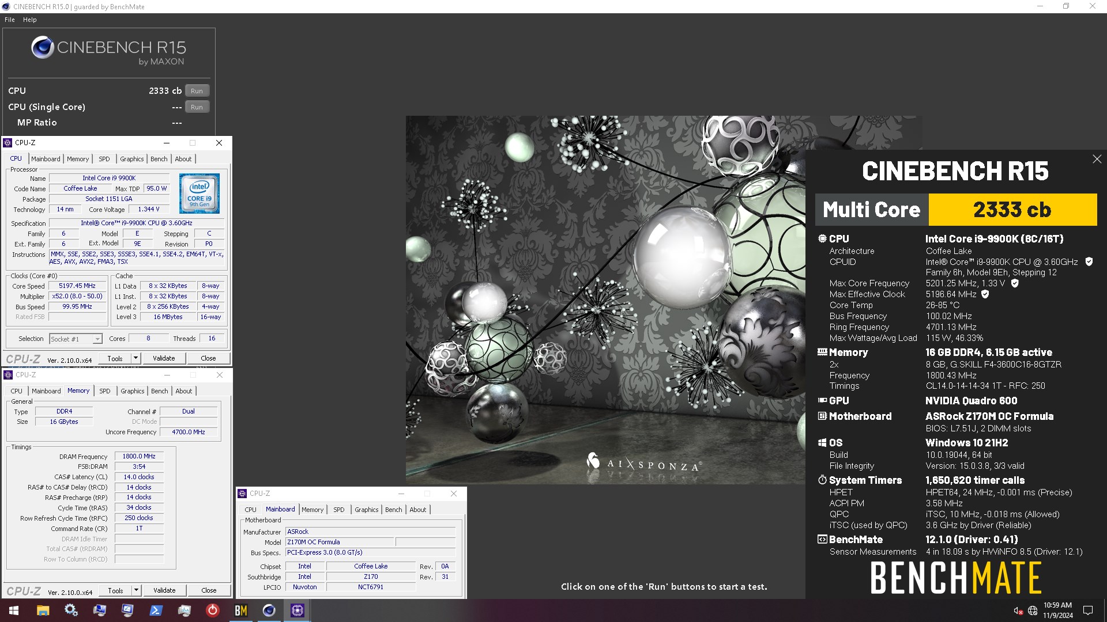1107x622 pixels.
Task: Open the File menu in Cinebench
Action: [x=10, y=20]
